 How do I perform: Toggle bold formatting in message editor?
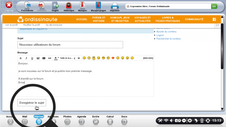[21, 58]
